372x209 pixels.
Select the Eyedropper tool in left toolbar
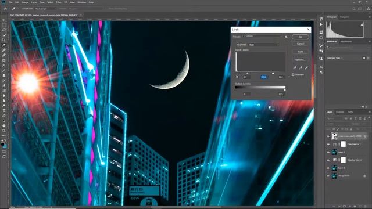pos(4,45)
